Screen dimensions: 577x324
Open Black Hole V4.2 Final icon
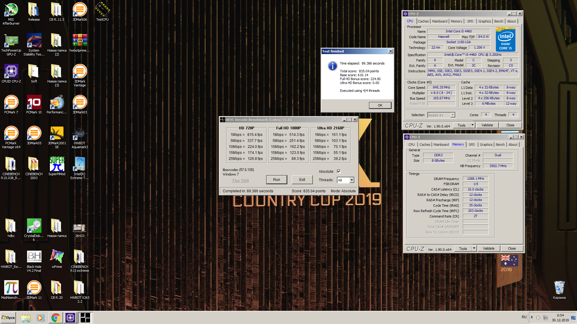(34, 261)
